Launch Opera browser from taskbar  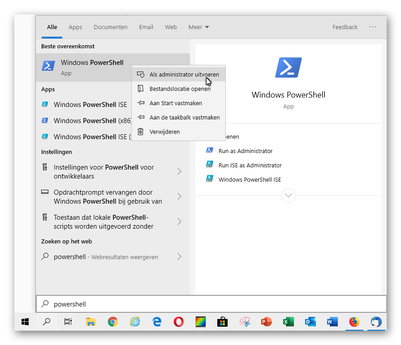click(178, 322)
